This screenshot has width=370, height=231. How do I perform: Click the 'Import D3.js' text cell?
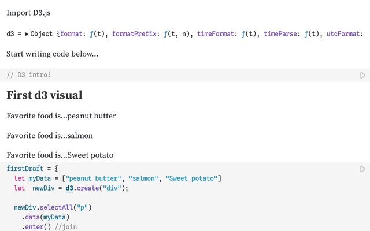click(32, 13)
